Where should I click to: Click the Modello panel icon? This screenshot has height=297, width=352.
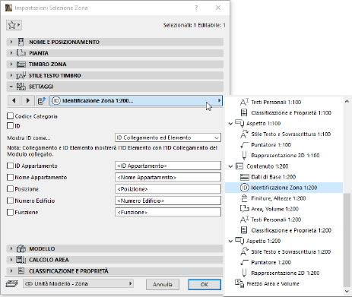pyautogui.click(x=21, y=248)
